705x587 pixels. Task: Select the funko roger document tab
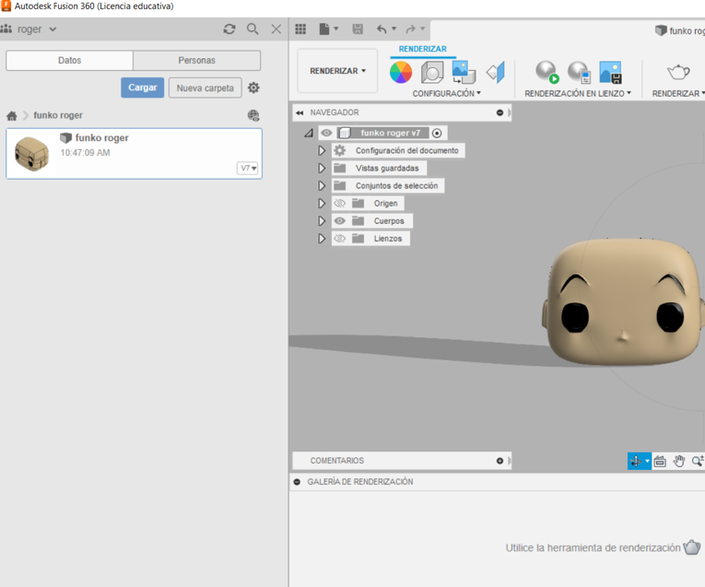point(680,30)
